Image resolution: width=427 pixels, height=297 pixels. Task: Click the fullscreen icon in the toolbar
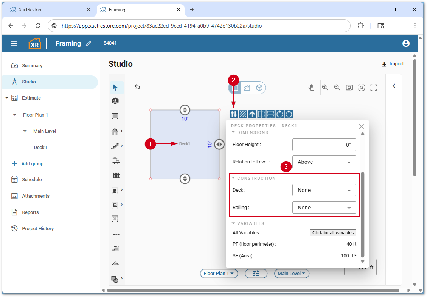tap(374, 88)
